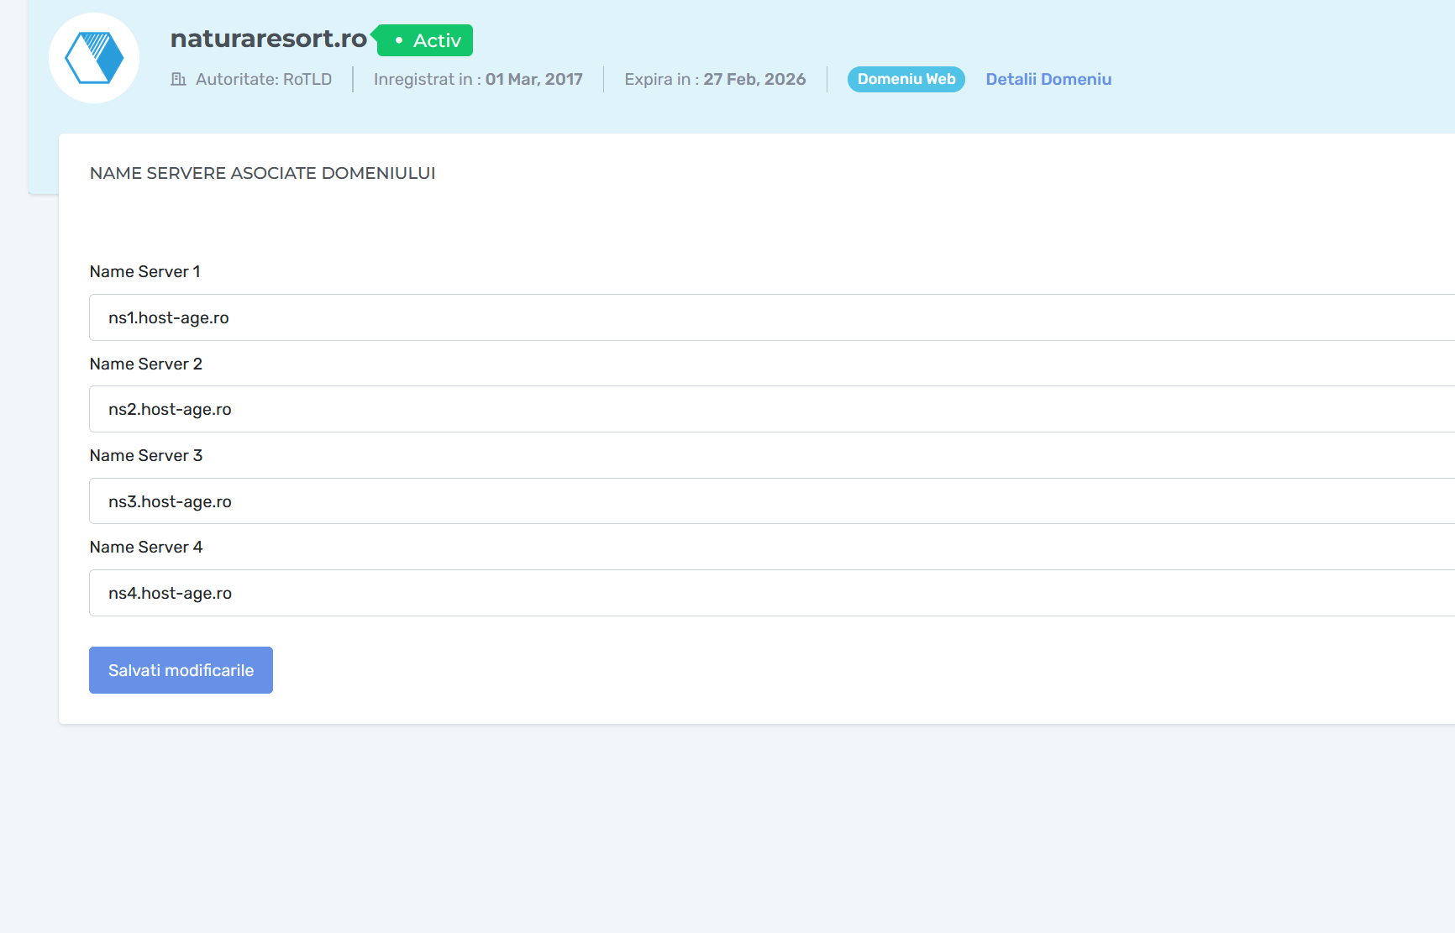Click the expiry date 27 Feb, 2026

pyautogui.click(x=754, y=79)
